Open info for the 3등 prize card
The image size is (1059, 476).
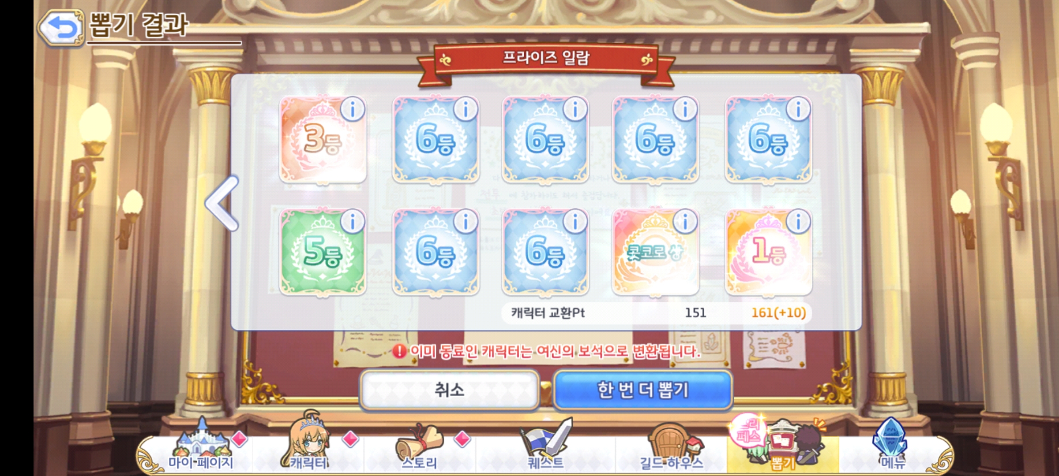coord(353,109)
